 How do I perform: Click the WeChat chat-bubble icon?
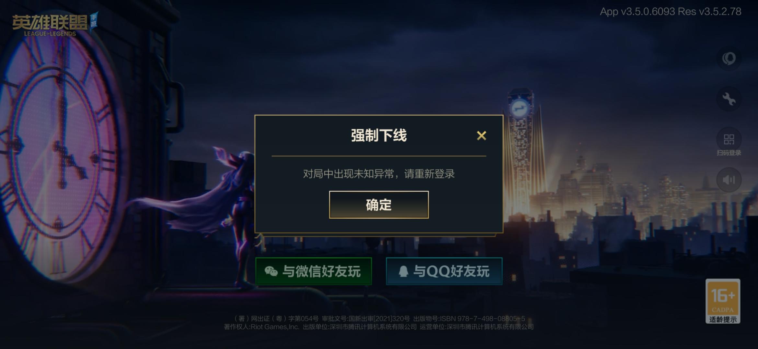point(271,271)
